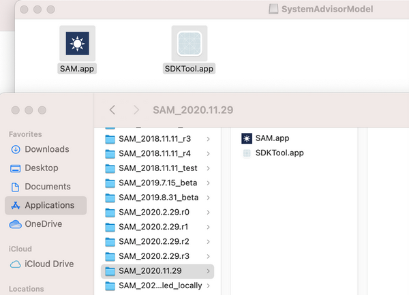Viewport: 409px width, 295px height.
Task: Go forward with the right chevron
Action: 136,110
